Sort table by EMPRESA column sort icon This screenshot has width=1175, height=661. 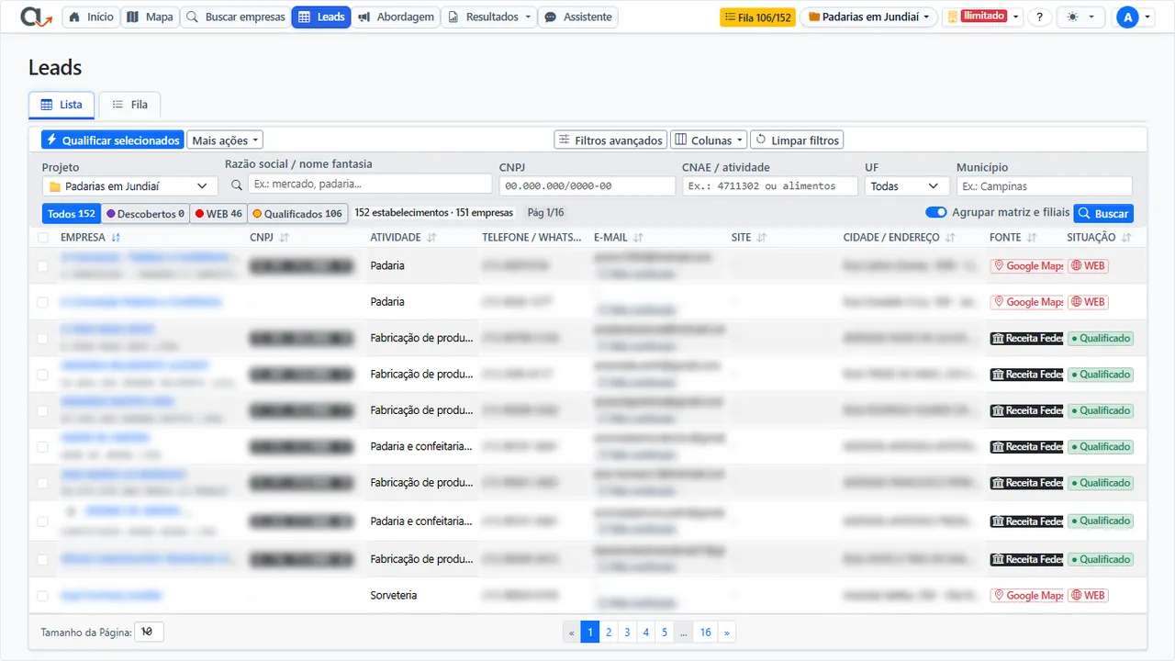(x=116, y=238)
